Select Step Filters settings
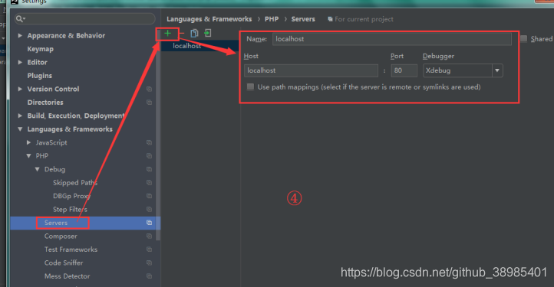The width and height of the screenshot is (554, 287). [x=70, y=210]
